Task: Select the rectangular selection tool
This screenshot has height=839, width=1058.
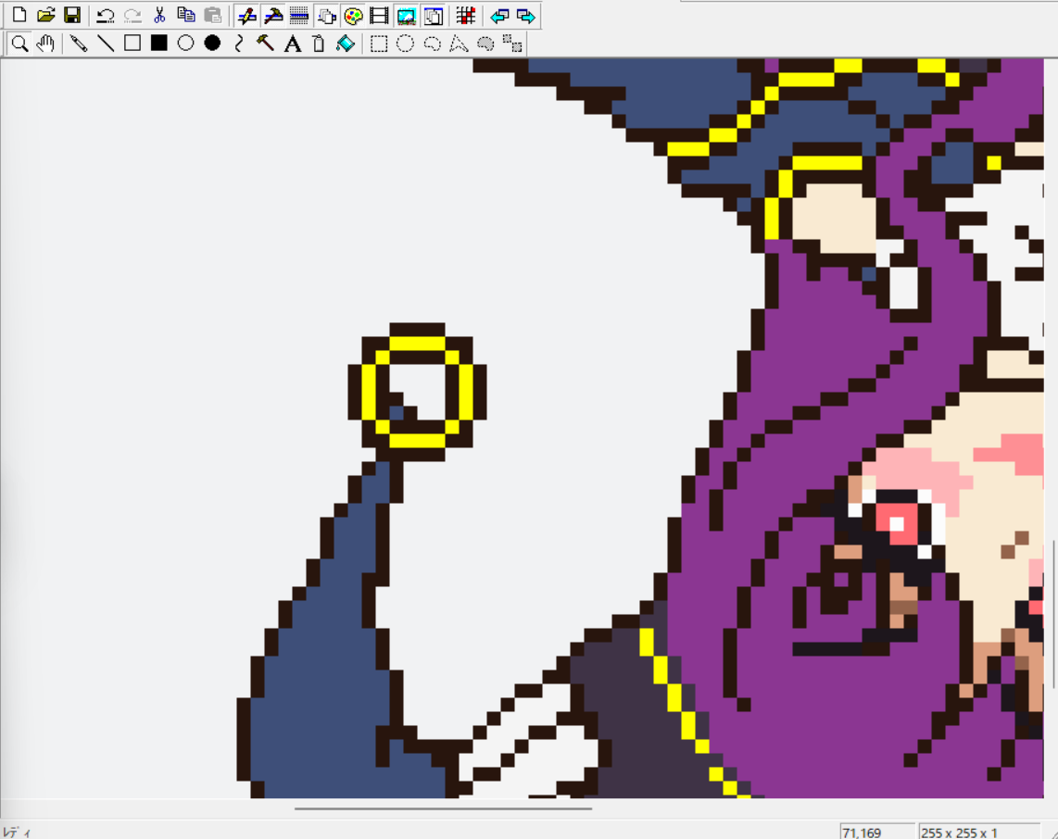Action: (379, 44)
